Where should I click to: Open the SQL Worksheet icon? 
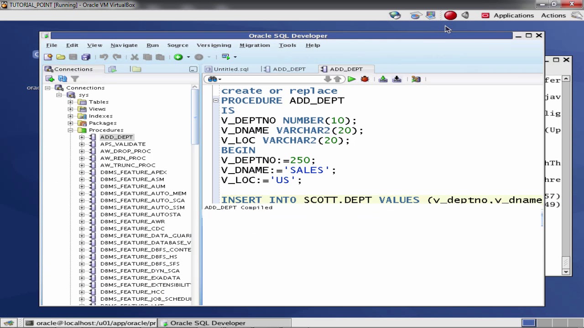click(226, 57)
